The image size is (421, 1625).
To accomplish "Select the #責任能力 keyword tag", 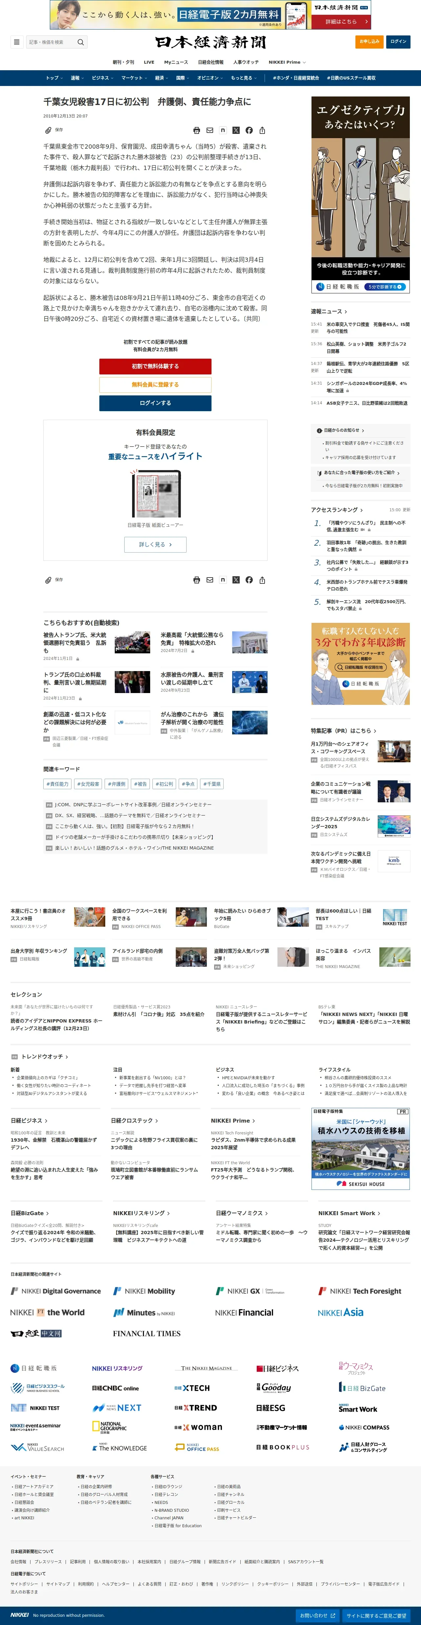I will [57, 784].
